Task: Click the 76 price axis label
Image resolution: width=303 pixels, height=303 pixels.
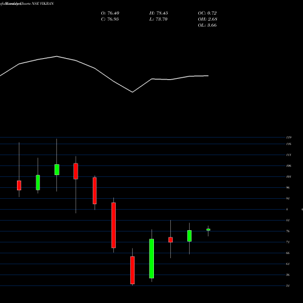Action: pyautogui.click(x=288, y=231)
